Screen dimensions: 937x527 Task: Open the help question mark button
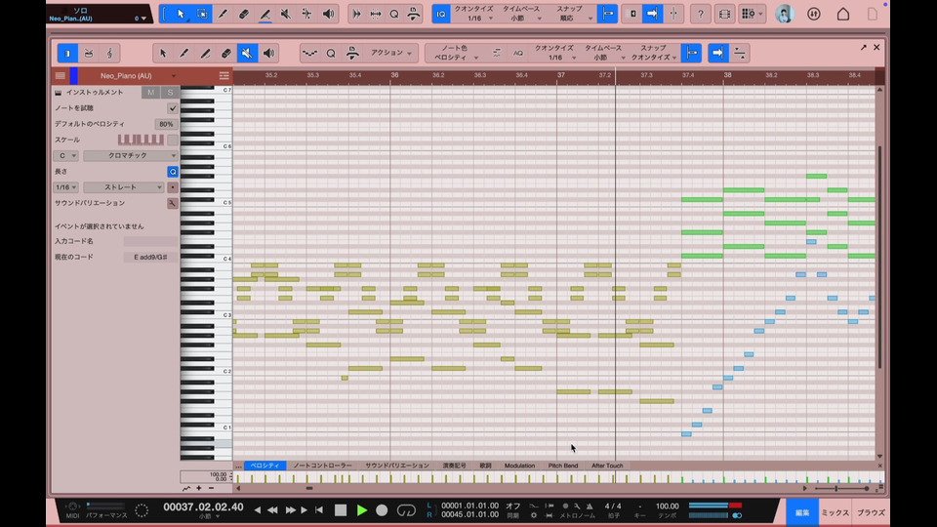tap(701, 14)
